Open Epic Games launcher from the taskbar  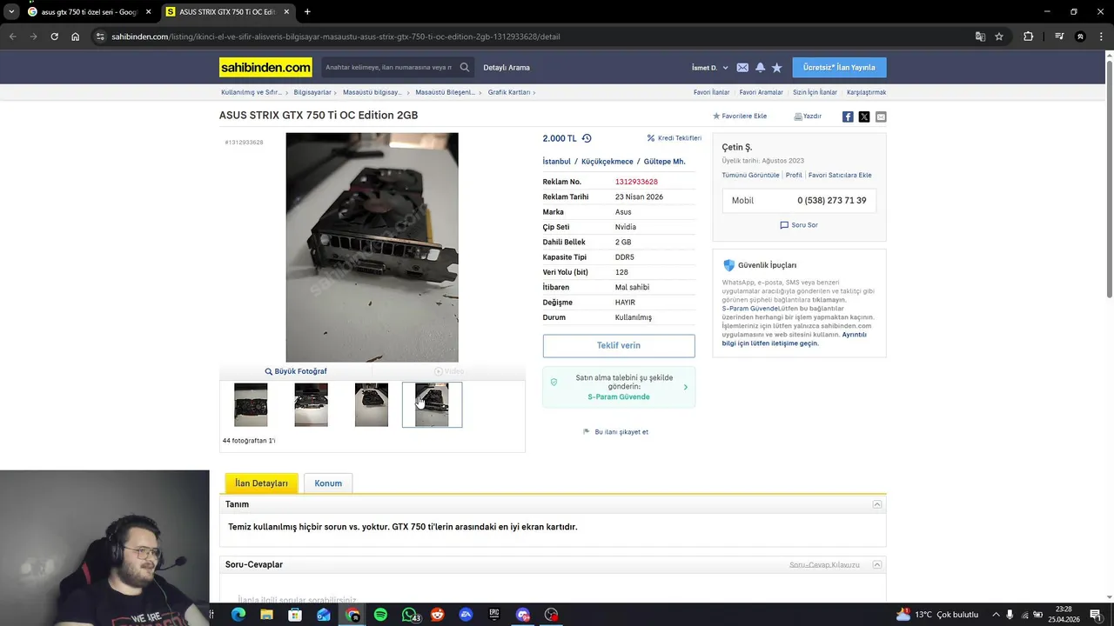coord(494,615)
